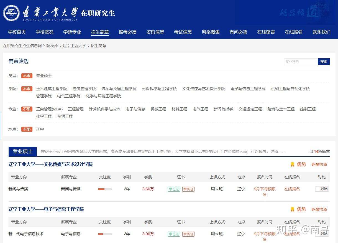Screen dimensions: 338x243
Task: Open 联系我们 navigation item
Action: [x=322, y=32]
